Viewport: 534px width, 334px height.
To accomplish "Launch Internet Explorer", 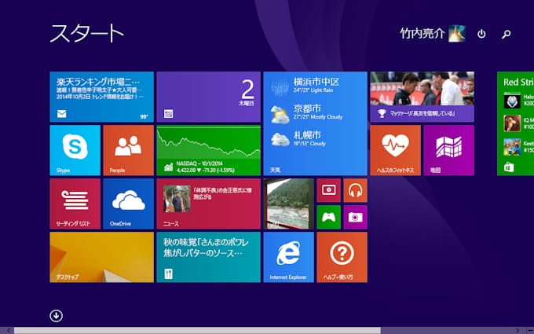I will coord(288,257).
